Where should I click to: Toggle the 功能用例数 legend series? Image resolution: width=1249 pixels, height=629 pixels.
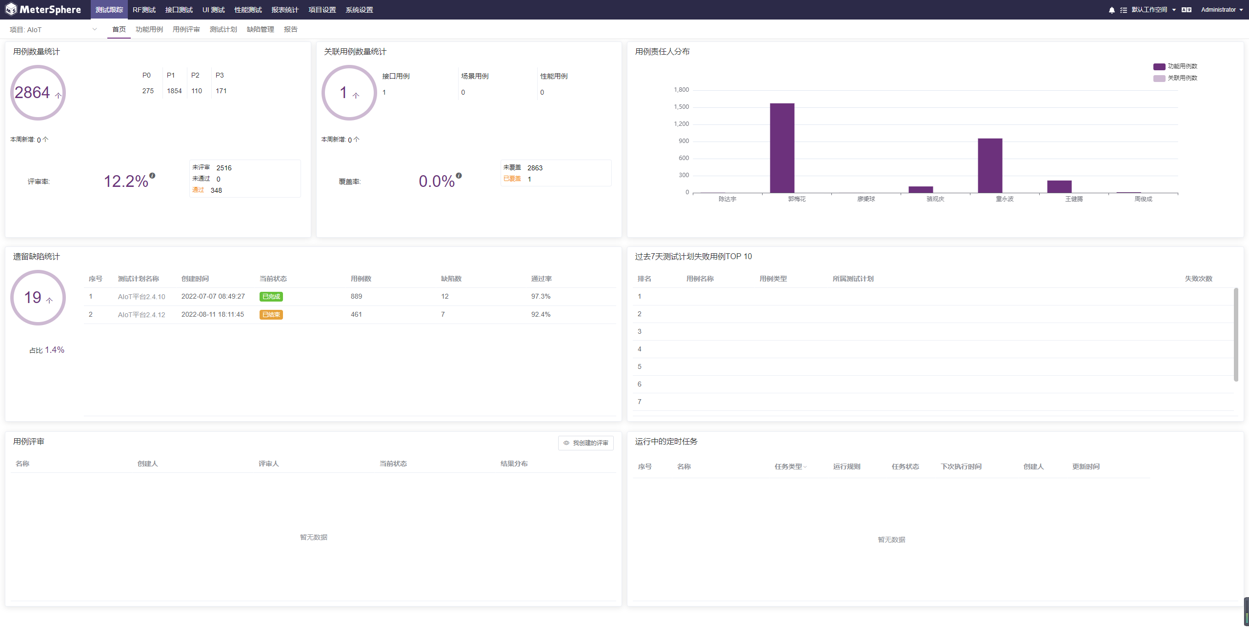[1175, 66]
